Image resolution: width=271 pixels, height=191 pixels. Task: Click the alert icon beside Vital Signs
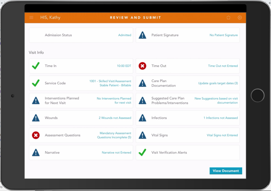142,135
